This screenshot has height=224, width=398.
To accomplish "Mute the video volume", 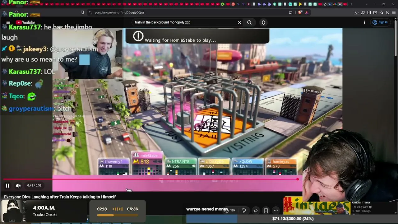I will (18, 186).
